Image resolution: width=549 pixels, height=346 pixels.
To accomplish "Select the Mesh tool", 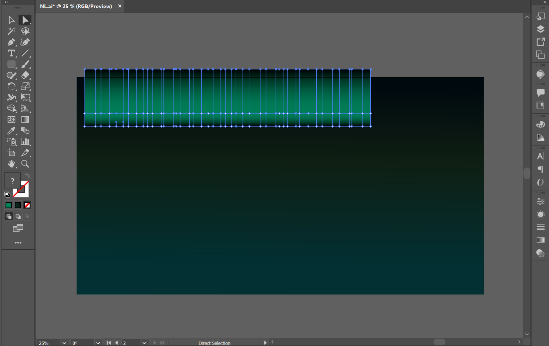I will (11, 120).
